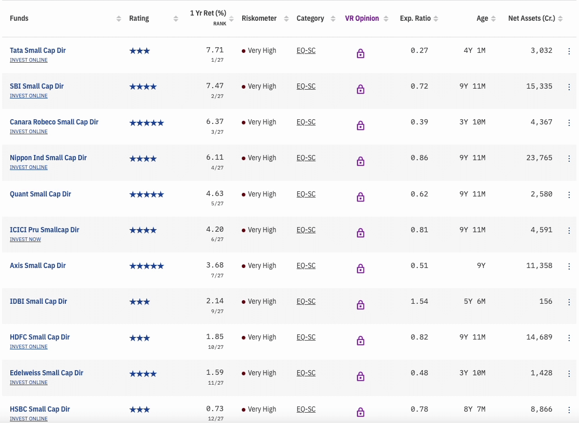Open more options menu for HDFC Small Cap Dir
This screenshot has width=579, height=423.
tap(569, 338)
